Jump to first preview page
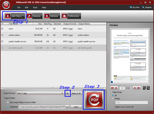Viewport: 154px width, 114px height. click(x=112, y=88)
